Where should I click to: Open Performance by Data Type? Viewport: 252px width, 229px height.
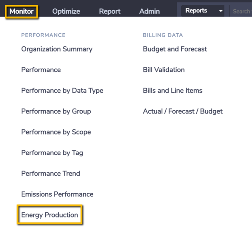(62, 91)
